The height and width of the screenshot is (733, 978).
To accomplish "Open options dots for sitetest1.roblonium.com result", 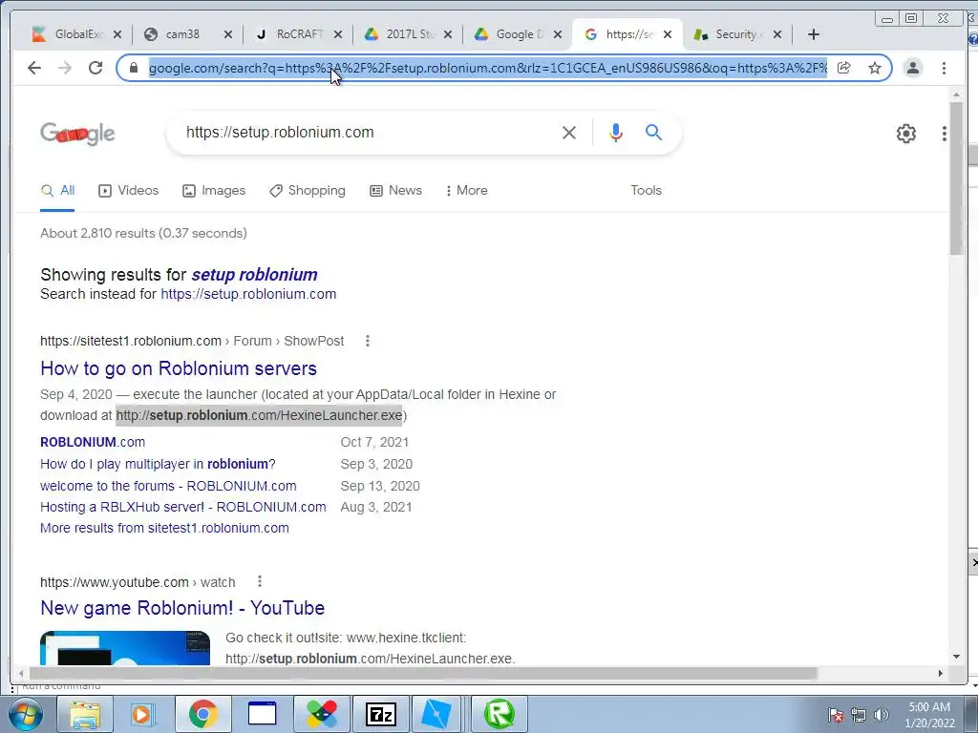I will (368, 341).
